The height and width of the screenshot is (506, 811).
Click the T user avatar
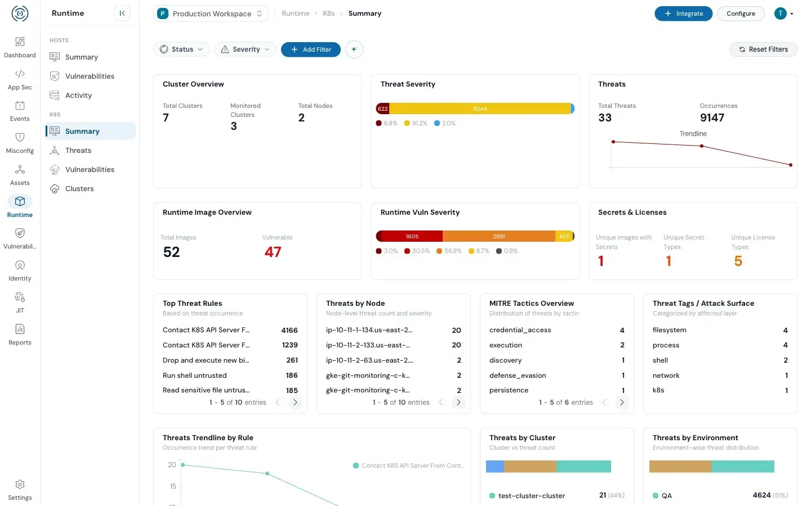(x=780, y=13)
